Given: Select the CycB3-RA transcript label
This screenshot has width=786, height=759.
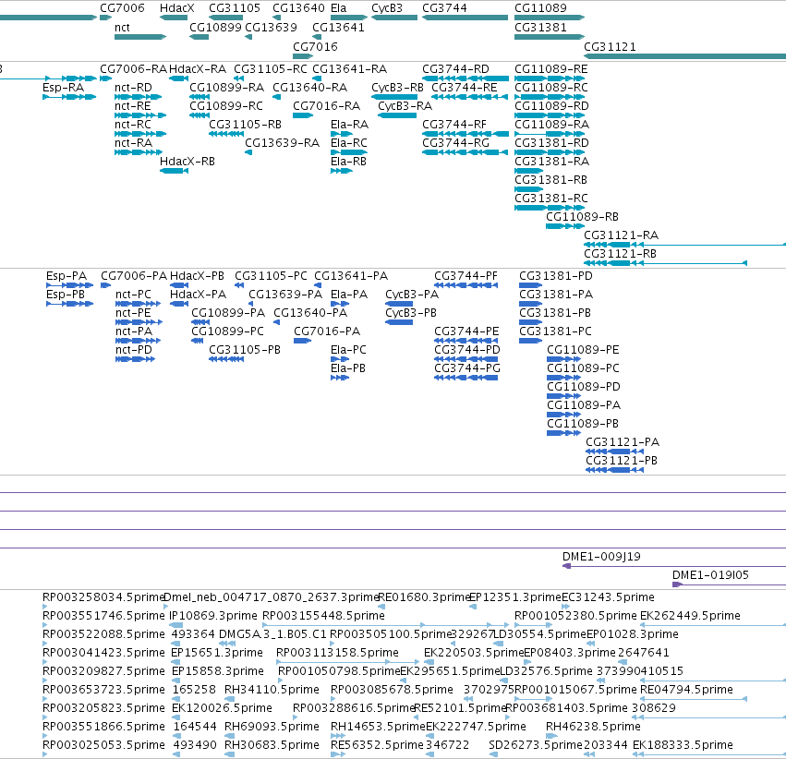Looking at the screenshot, I should [x=405, y=105].
